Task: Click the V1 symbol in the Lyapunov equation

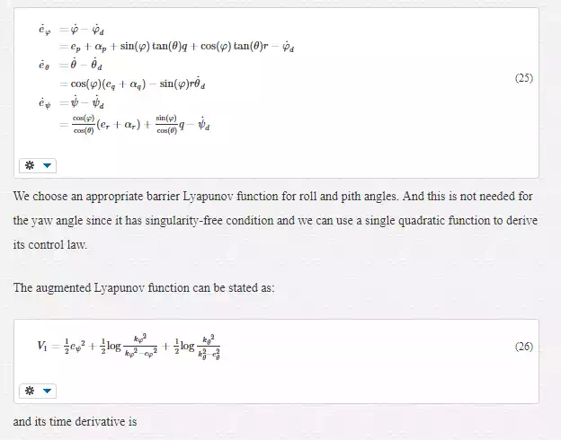Action: point(42,346)
